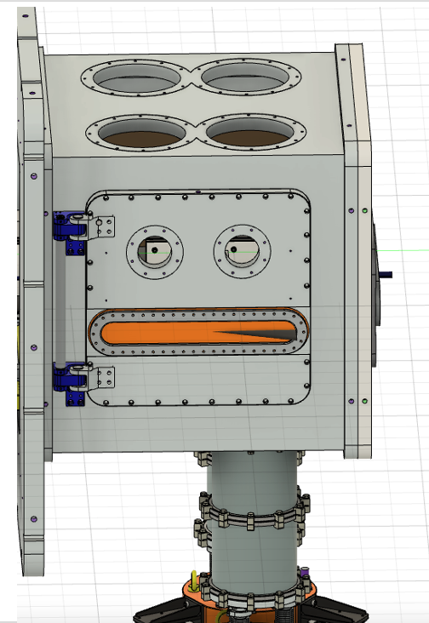Select the orange base ring at the column bottom

click(x=192, y=596)
